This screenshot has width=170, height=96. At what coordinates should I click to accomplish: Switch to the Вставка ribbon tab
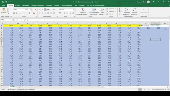[x=18, y=5]
